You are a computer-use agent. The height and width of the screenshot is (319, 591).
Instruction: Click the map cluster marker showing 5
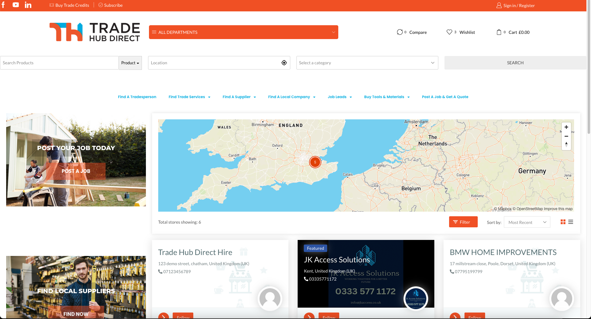[315, 162]
